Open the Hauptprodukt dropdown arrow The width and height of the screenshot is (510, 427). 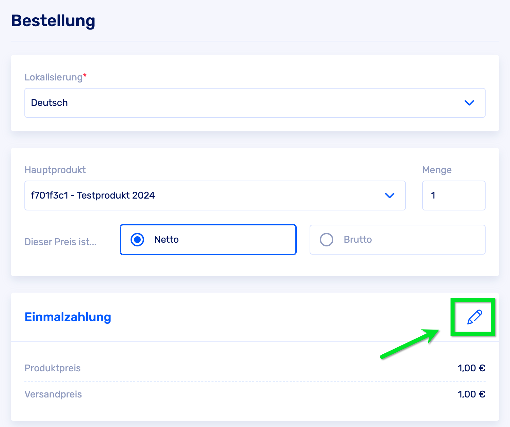pyautogui.click(x=390, y=196)
